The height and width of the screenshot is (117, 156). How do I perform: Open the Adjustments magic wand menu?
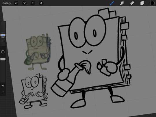pyautogui.click(x=24, y=3)
